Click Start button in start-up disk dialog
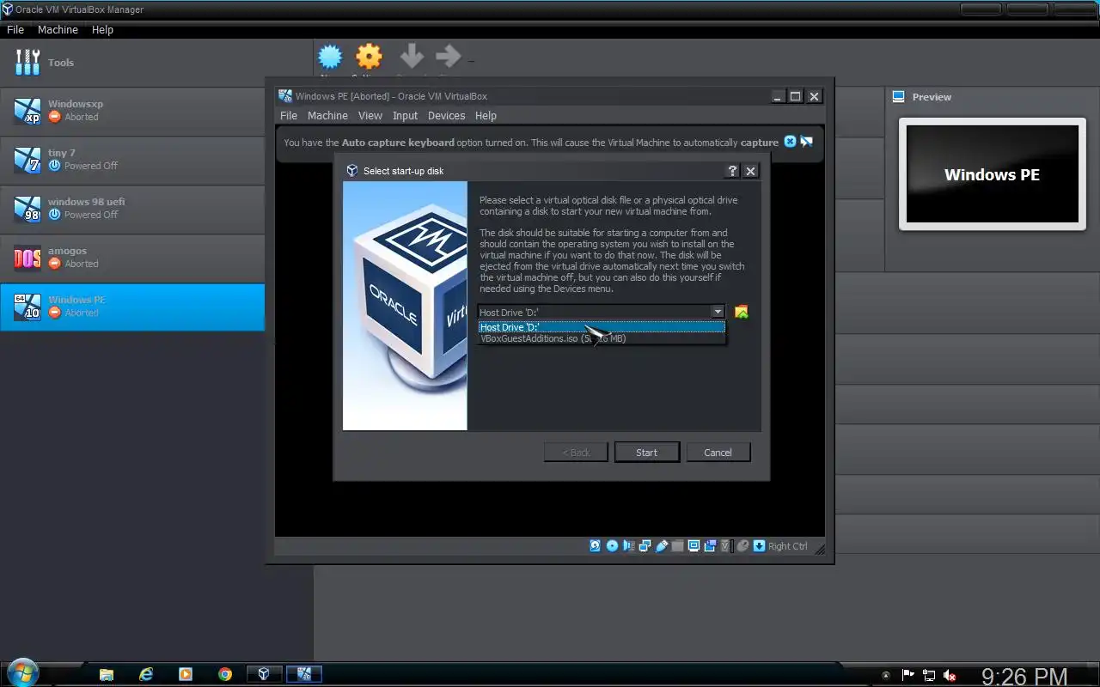 647,452
